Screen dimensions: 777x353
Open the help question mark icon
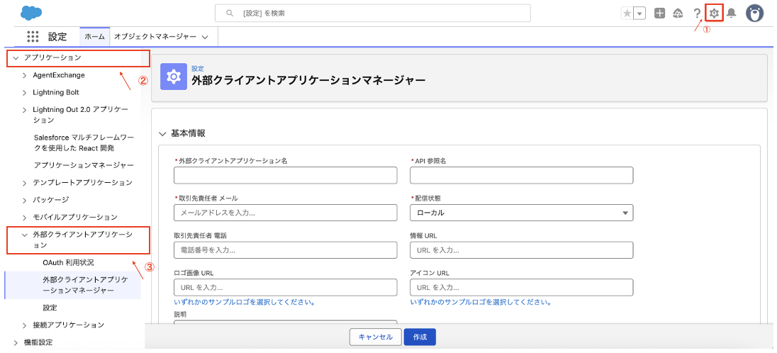[x=697, y=13]
